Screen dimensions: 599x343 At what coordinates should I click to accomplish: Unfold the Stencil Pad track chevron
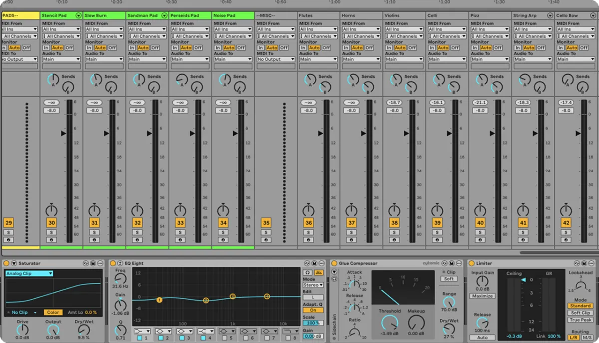coord(78,16)
